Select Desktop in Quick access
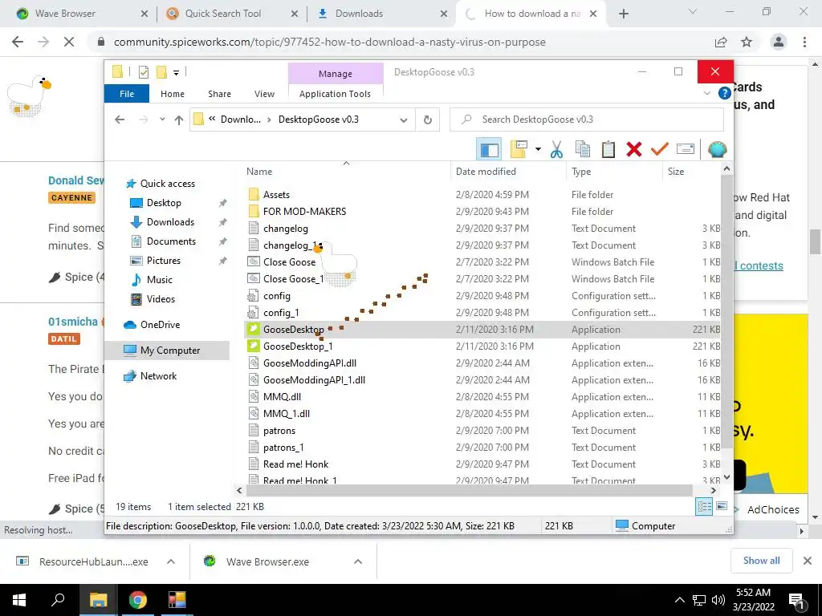 [164, 203]
